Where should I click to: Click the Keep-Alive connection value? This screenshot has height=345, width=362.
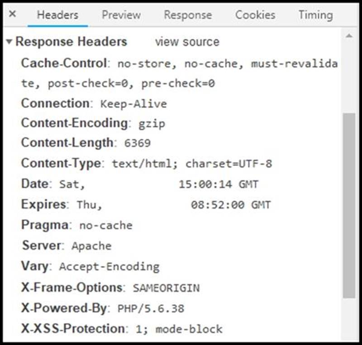(133, 104)
